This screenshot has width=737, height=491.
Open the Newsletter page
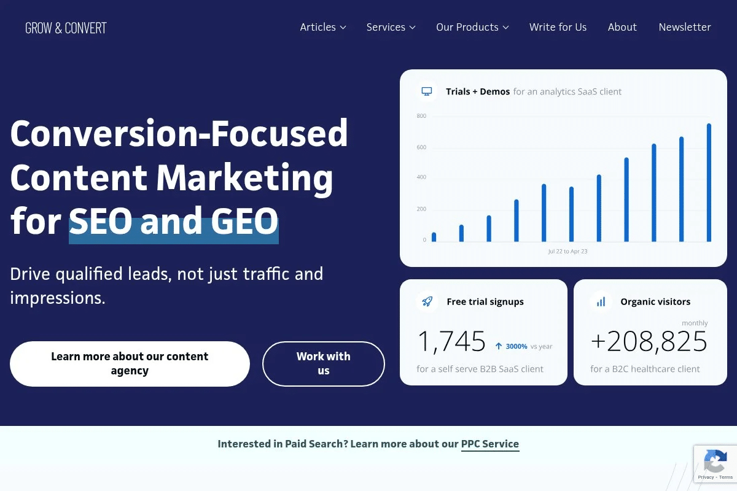coord(685,27)
